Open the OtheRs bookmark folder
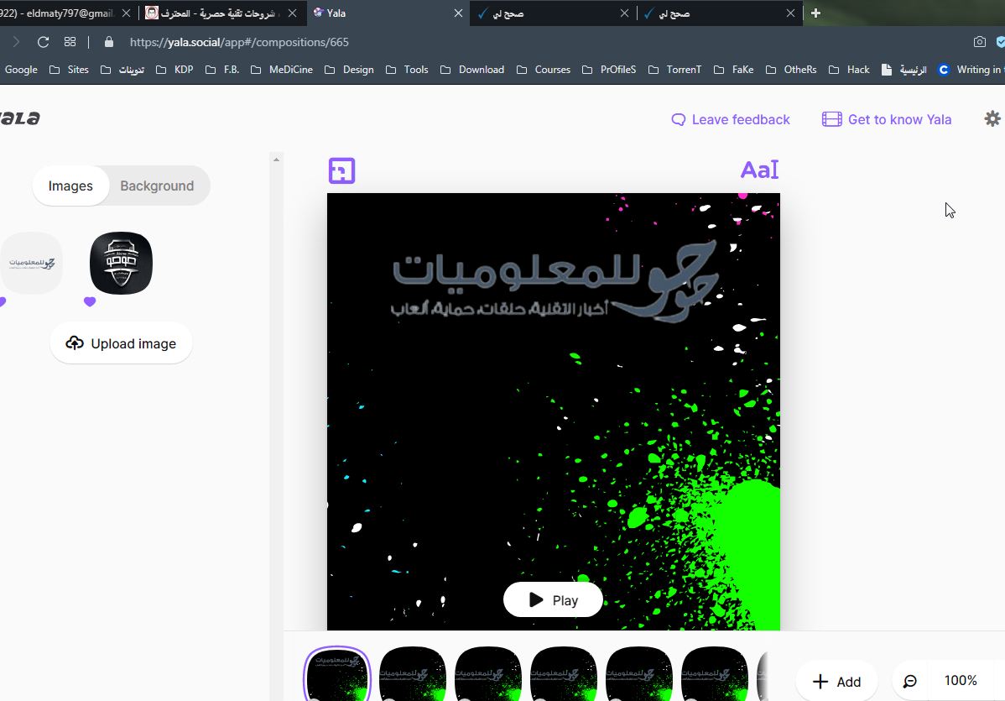The image size is (1005, 701). tap(791, 70)
